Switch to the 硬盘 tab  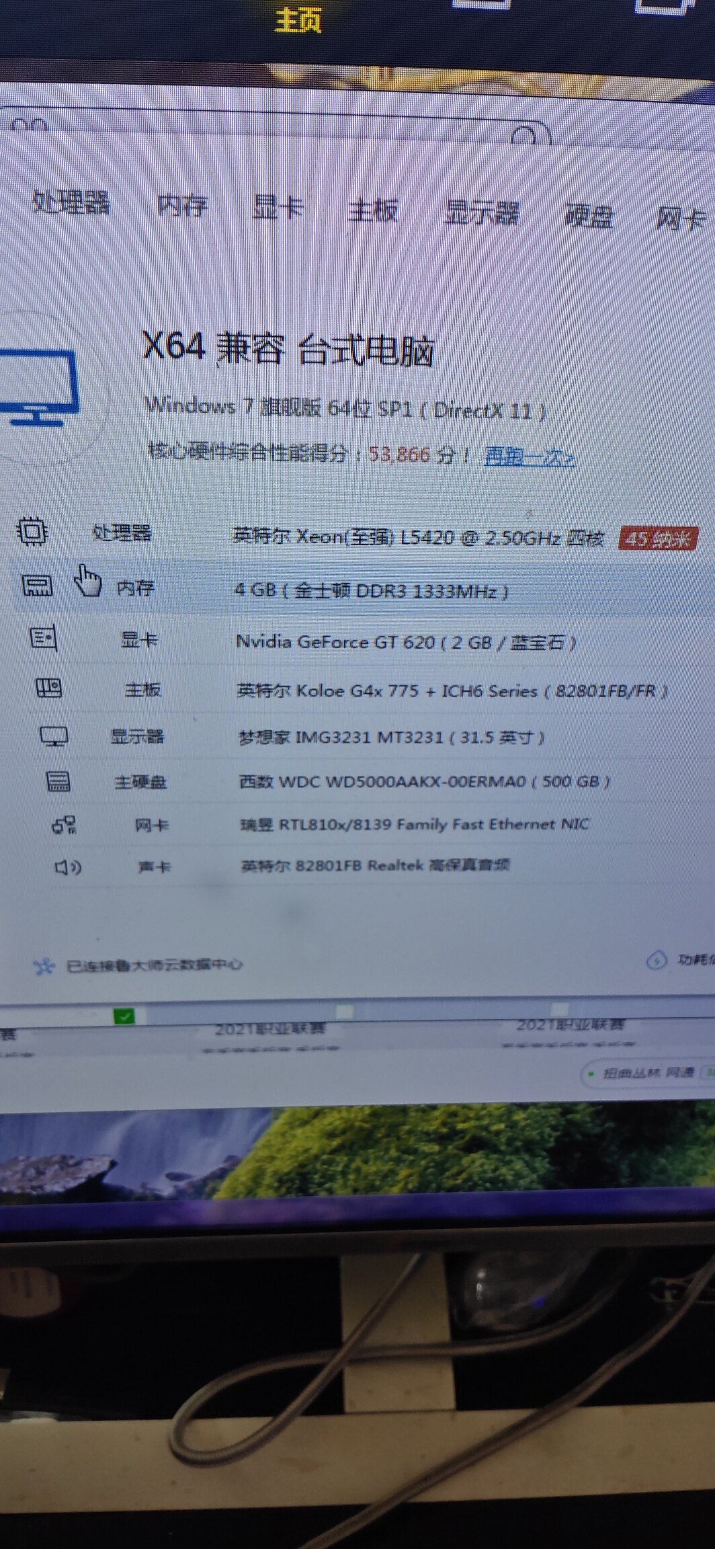pos(589,216)
